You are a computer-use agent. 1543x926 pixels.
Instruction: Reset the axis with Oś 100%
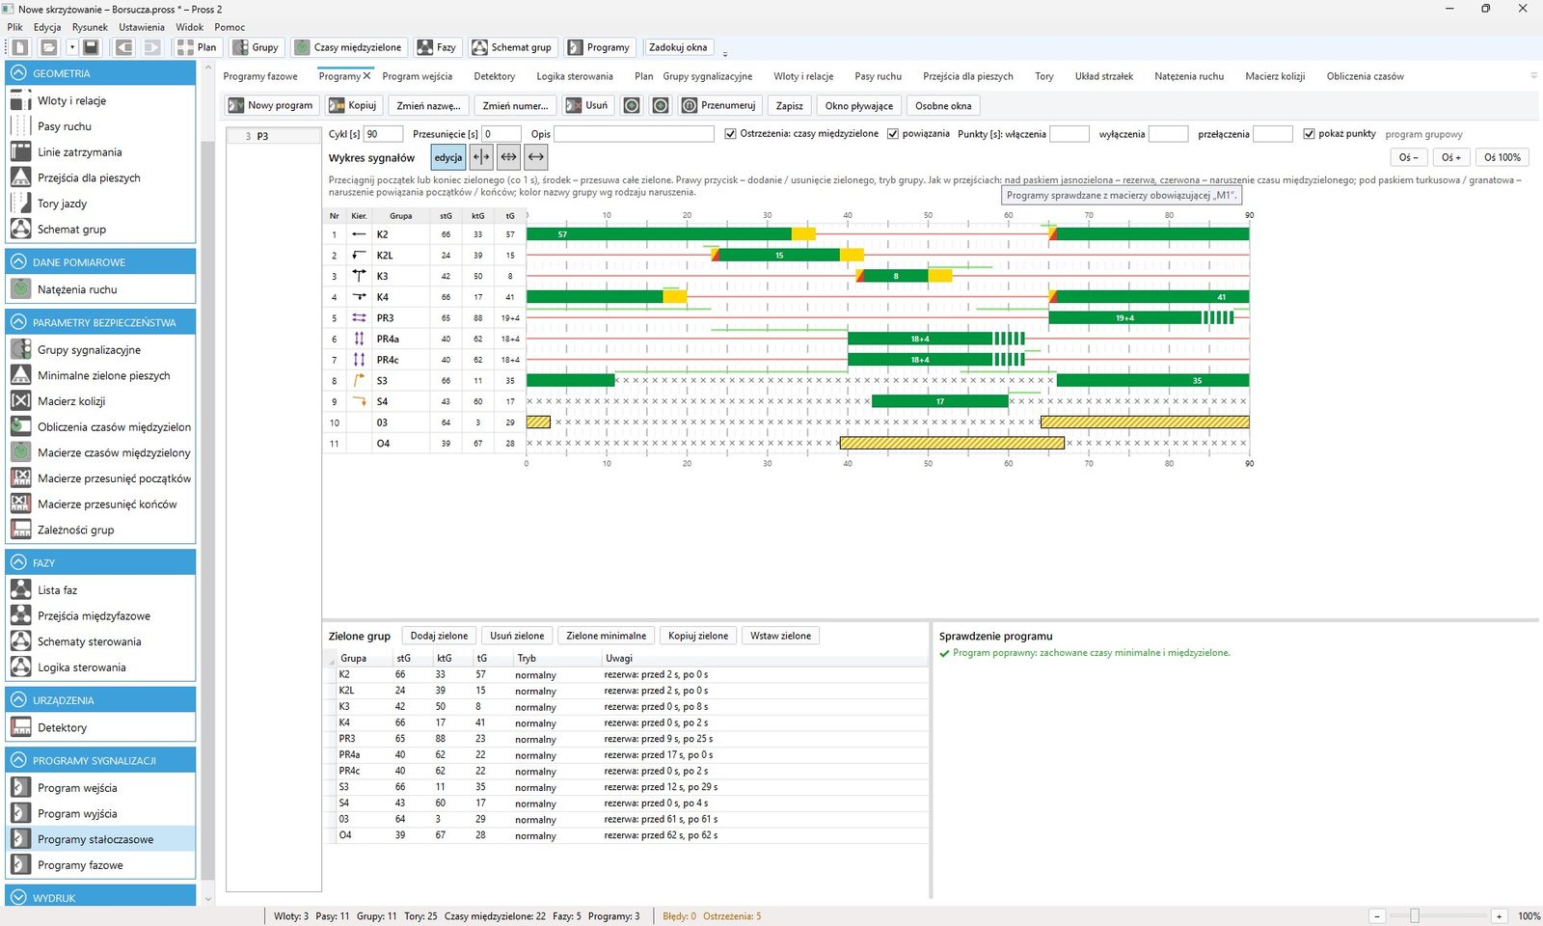(x=1502, y=157)
